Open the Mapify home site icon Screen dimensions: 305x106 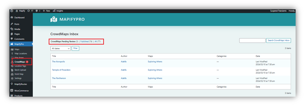(17, 11)
